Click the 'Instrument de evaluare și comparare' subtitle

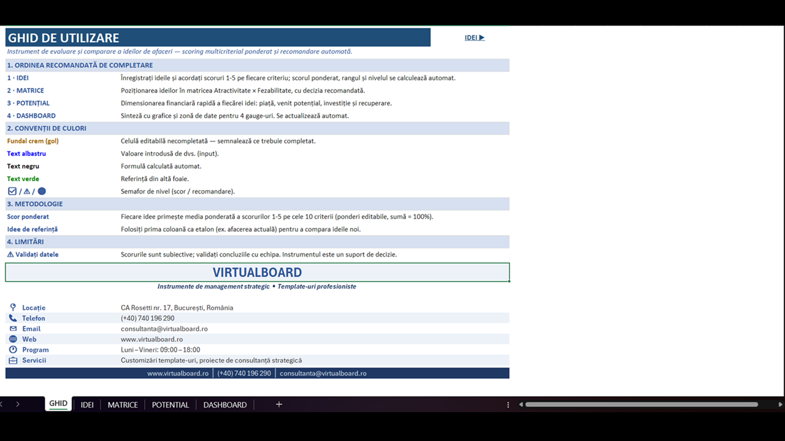pos(179,51)
